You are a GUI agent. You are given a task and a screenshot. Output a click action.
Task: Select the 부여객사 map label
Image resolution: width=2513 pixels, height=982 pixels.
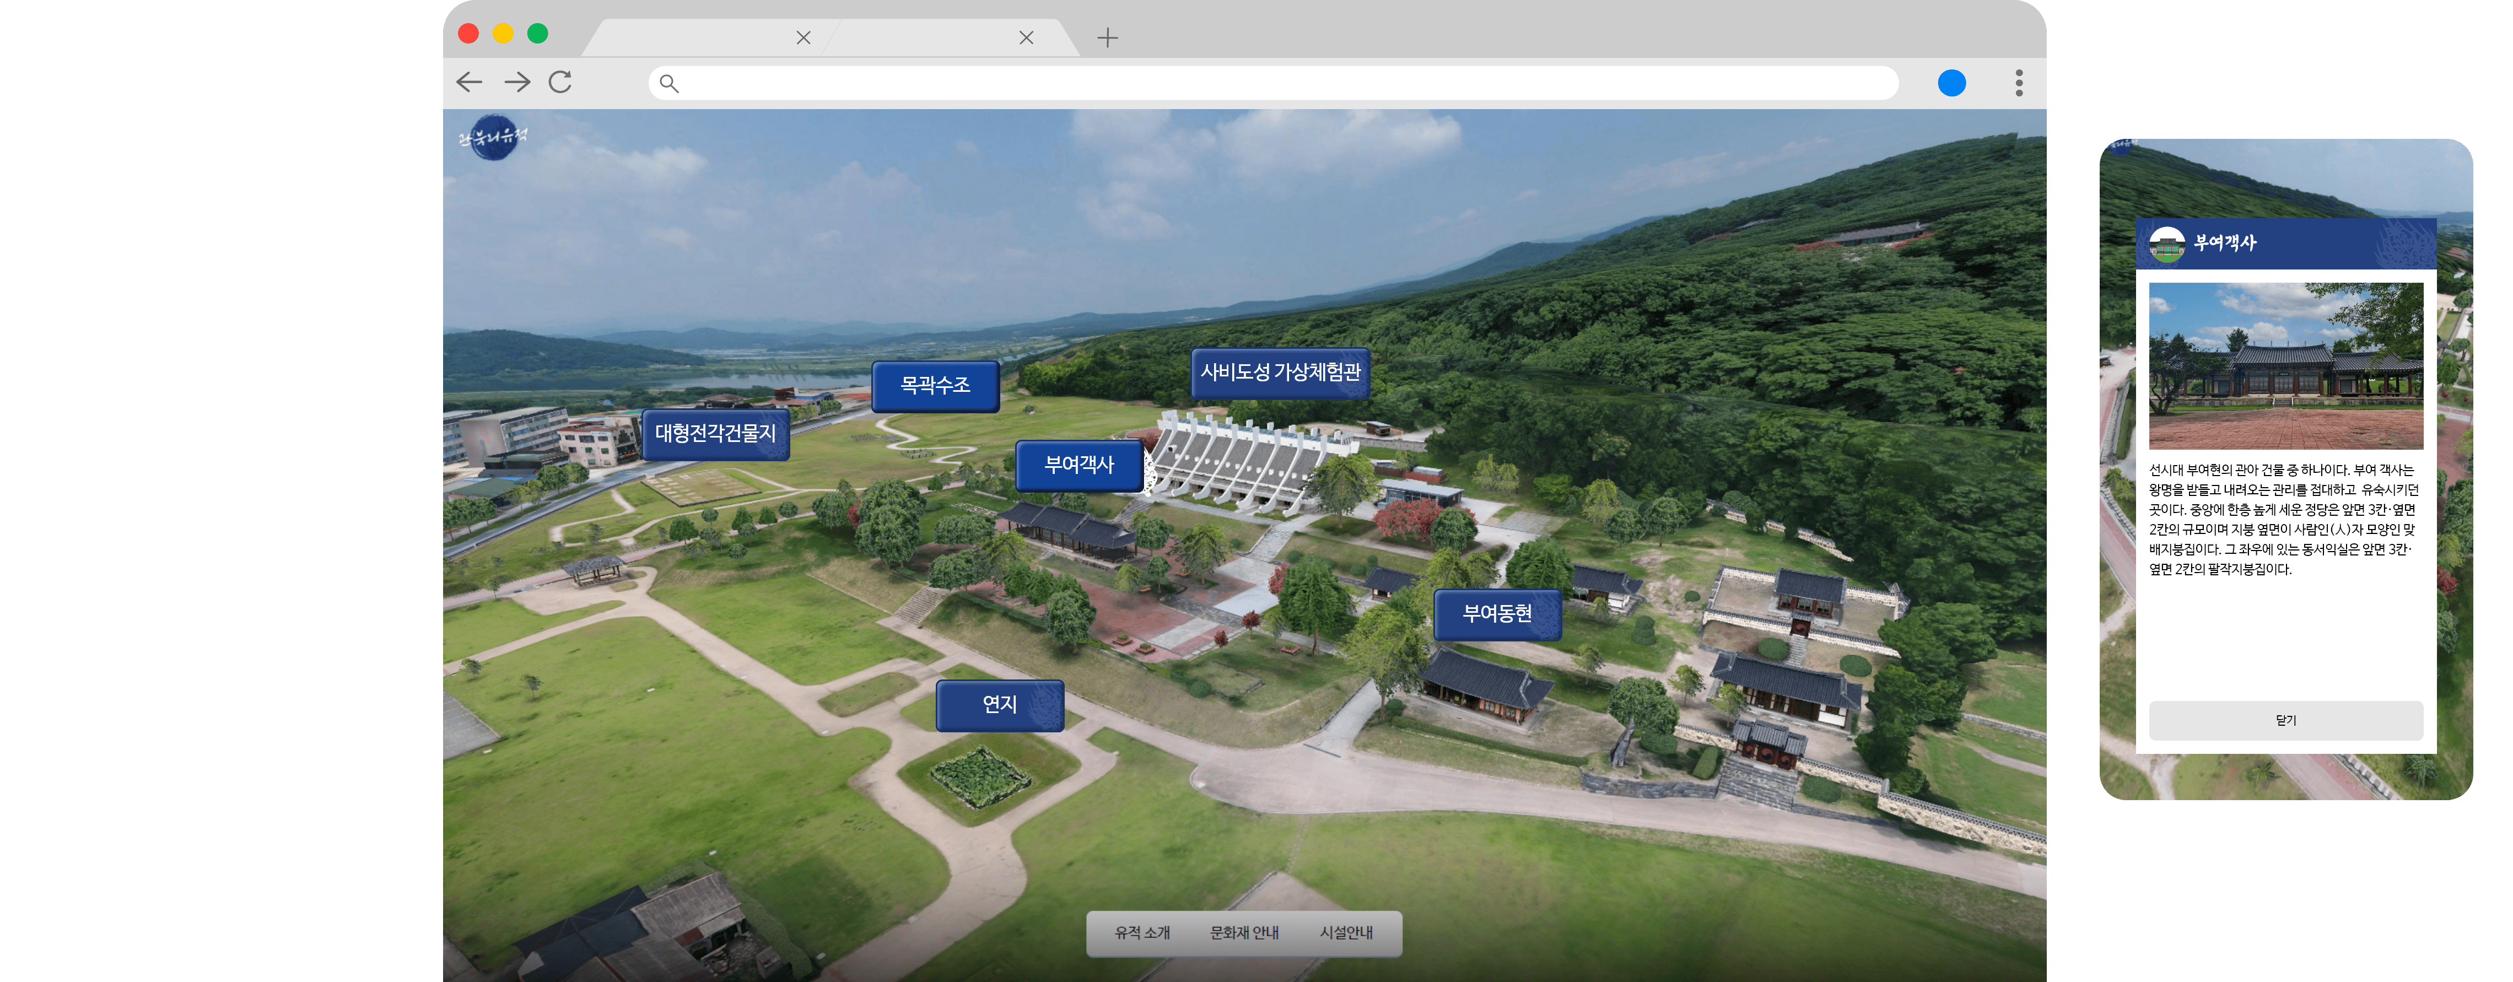coord(1079,465)
